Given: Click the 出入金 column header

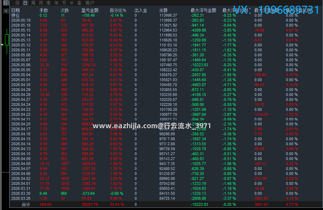Looking at the screenshot, I should tap(141, 10).
